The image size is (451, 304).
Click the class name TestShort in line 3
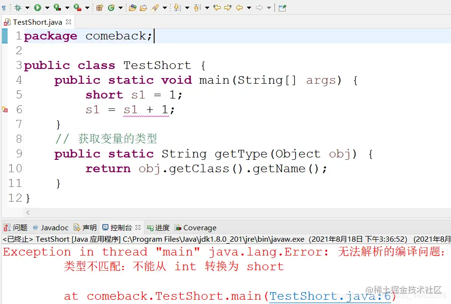(x=157, y=65)
